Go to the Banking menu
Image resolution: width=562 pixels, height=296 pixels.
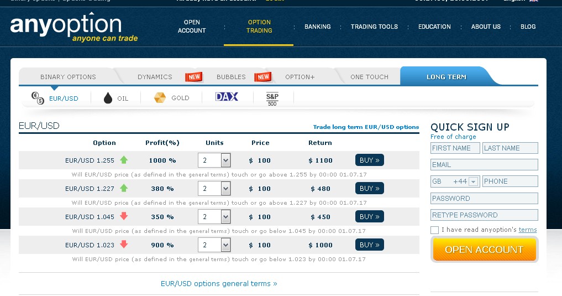[318, 27]
